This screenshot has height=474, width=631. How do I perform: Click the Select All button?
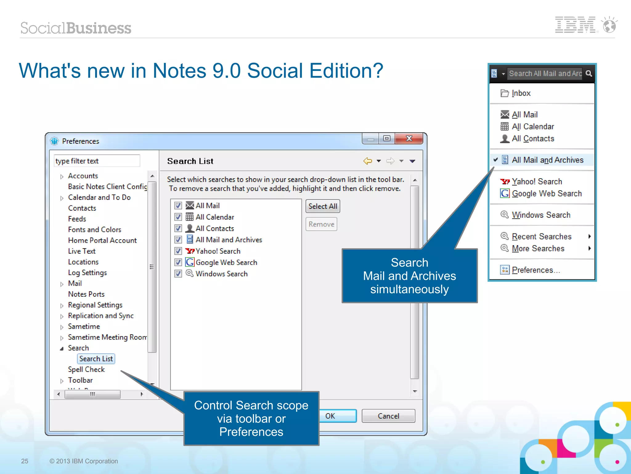323,206
